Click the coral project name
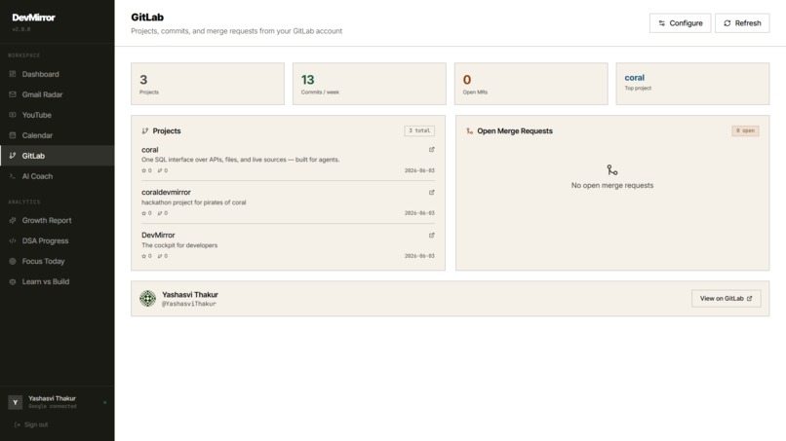The image size is (786, 441). pos(150,150)
